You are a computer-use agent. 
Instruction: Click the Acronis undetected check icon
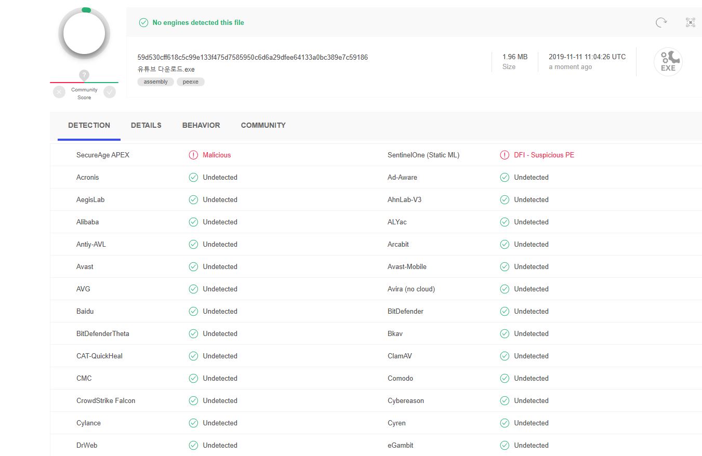(x=193, y=177)
